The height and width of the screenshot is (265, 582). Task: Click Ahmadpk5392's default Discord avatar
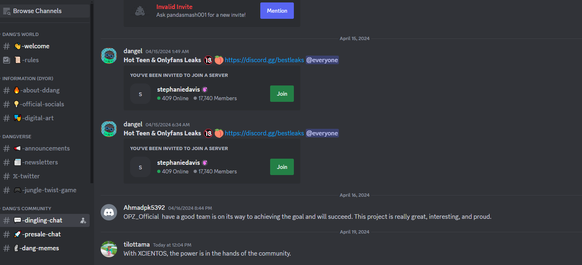(x=109, y=212)
